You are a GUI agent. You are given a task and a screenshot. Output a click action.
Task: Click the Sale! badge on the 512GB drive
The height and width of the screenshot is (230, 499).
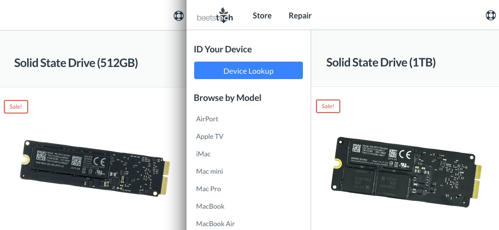(x=16, y=107)
